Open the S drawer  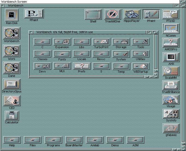[x=101, y=66]
